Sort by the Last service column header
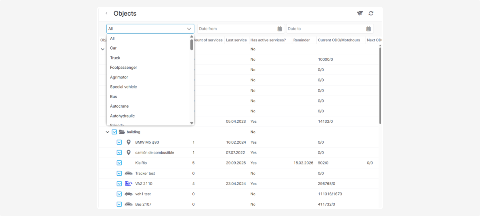480x216 pixels. 236,40
